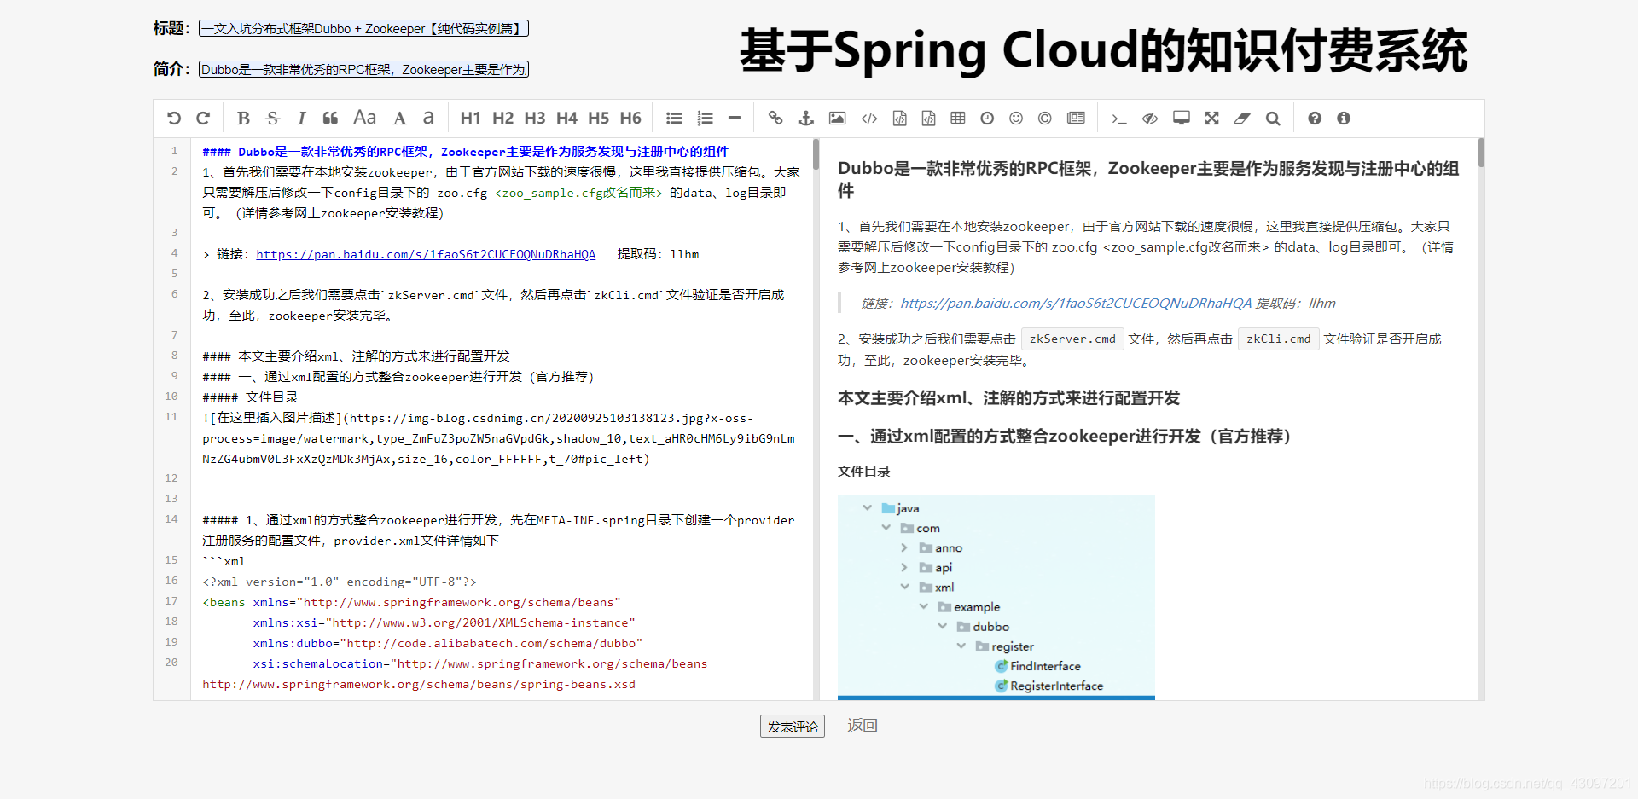This screenshot has width=1638, height=799.
Task: Click the '基于Spring Cloud的知识付费系统' page title
Action: (1103, 50)
